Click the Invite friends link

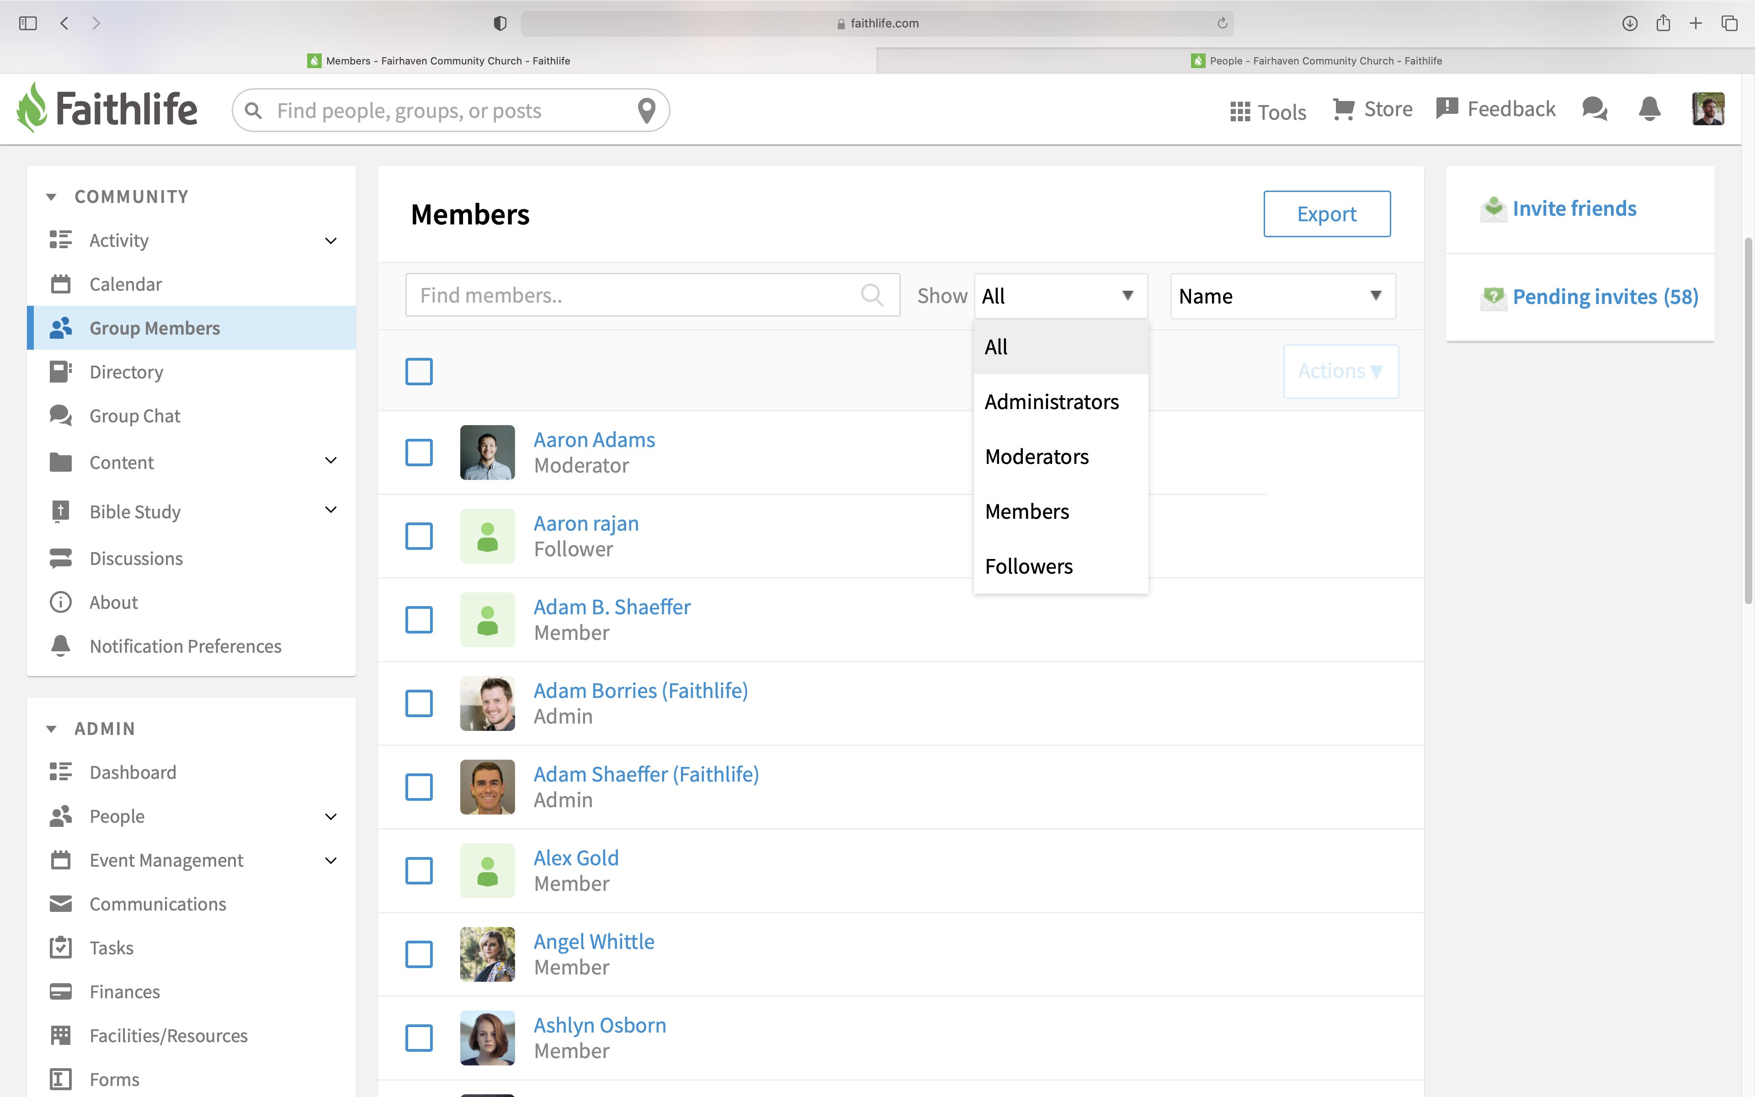click(1574, 209)
